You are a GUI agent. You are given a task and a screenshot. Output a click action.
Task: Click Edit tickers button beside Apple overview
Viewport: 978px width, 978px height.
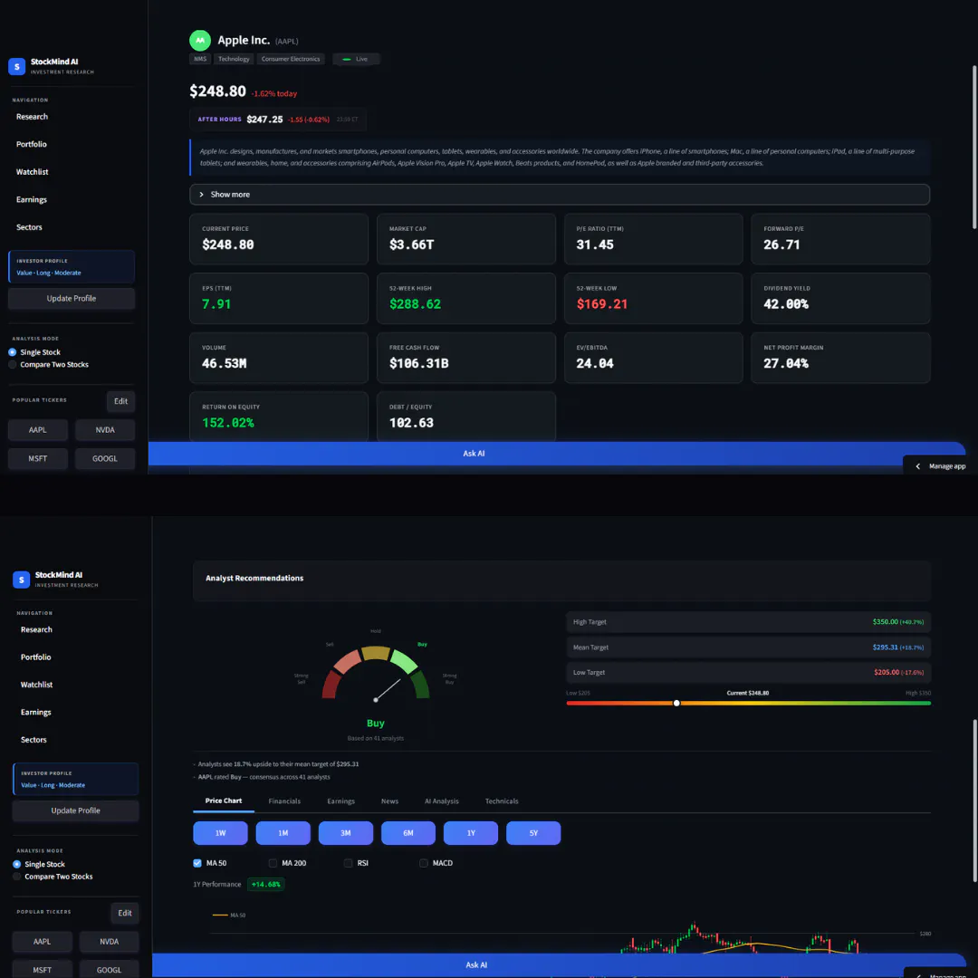[x=121, y=402]
